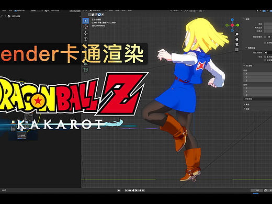Click the 3D cursor rotation Y field
The width and height of the screenshot is (272, 204).
tap(257, 92)
